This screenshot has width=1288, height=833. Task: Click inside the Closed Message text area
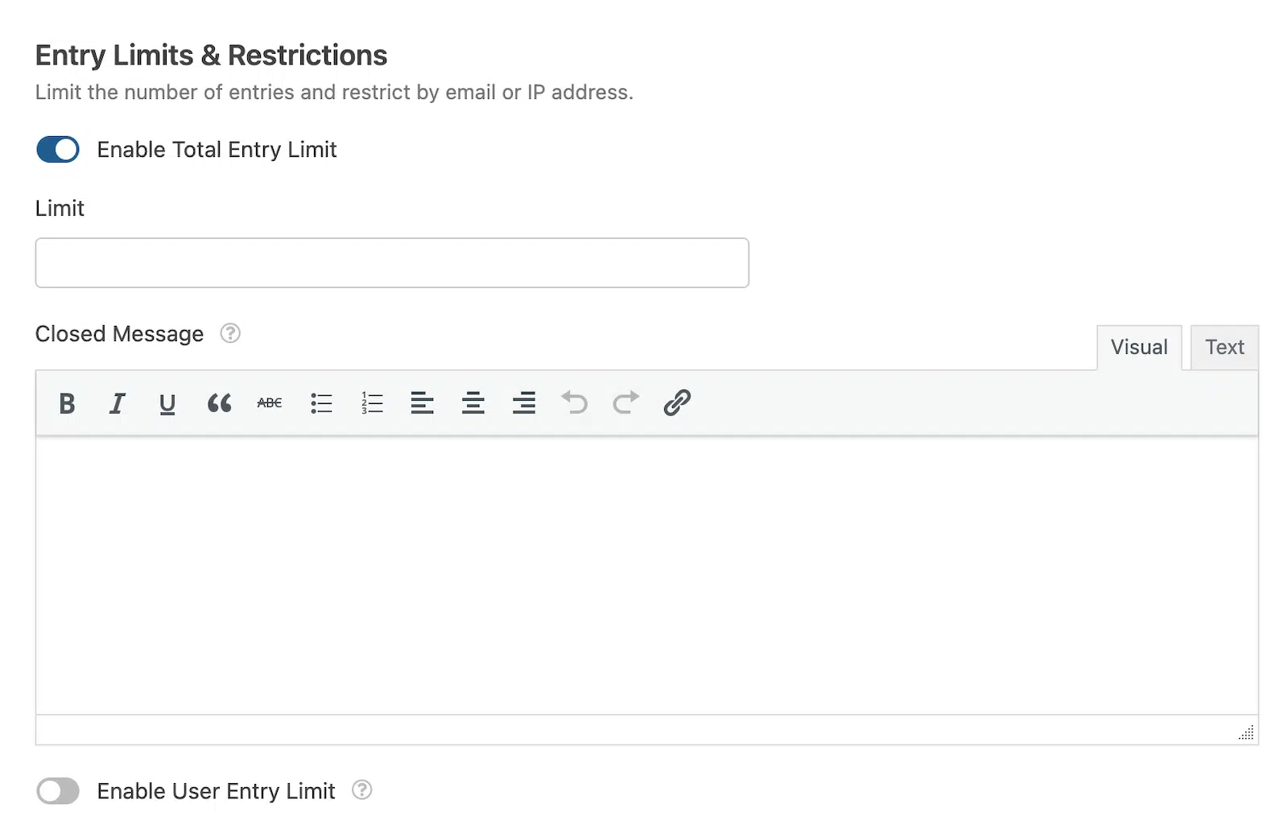(x=646, y=575)
